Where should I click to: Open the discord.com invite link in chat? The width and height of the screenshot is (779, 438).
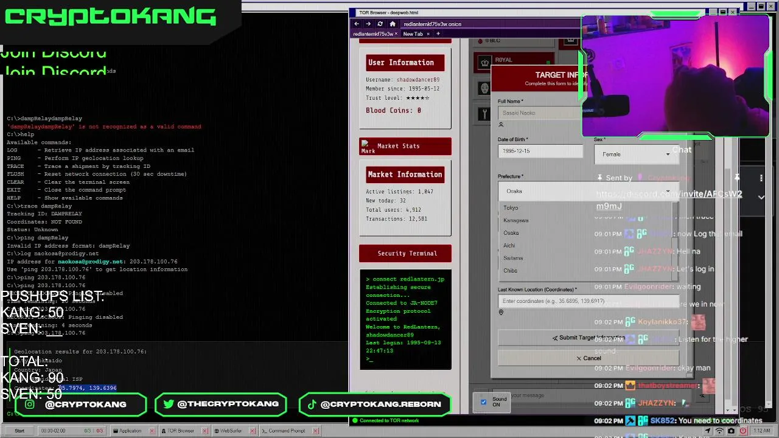(669, 200)
